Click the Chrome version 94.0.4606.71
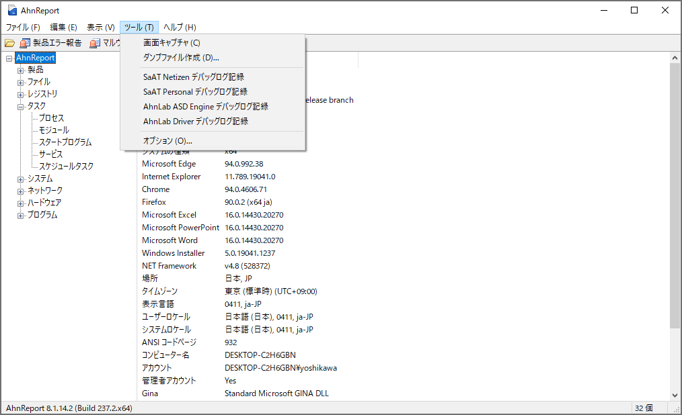This screenshot has width=682, height=415. tap(245, 189)
